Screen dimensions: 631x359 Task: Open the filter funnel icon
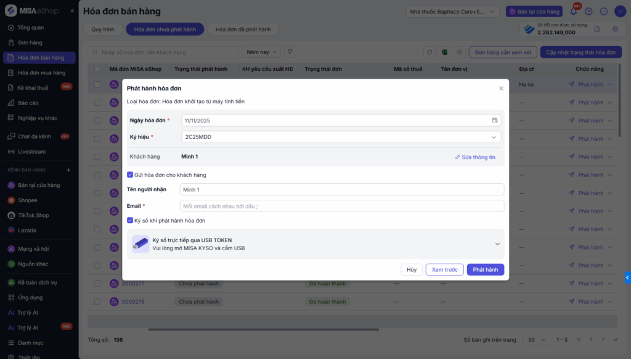click(290, 52)
